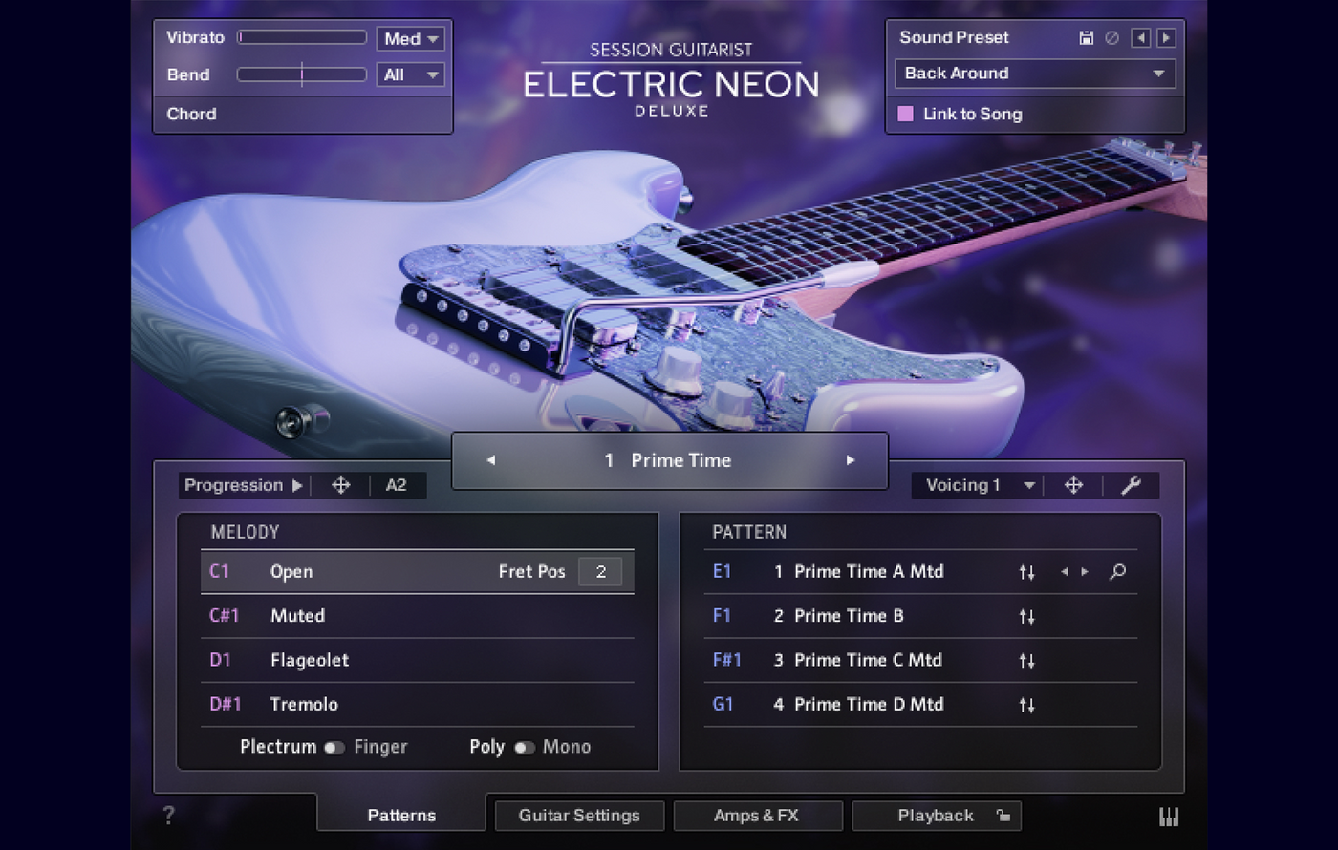This screenshot has height=850, width=1338.
Task: Open the wrench settings icon
Action: [x=1131, y=485]
